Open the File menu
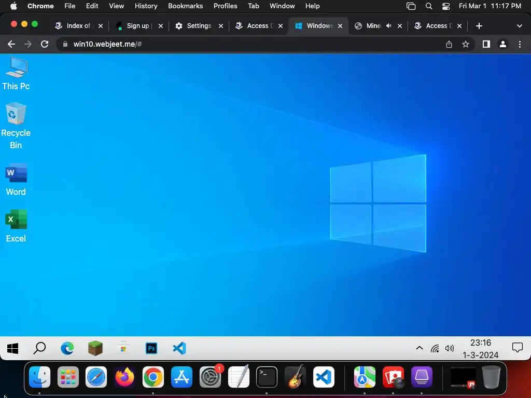Image resolution: width=531 pixels, height=398 pixels. 70,6
